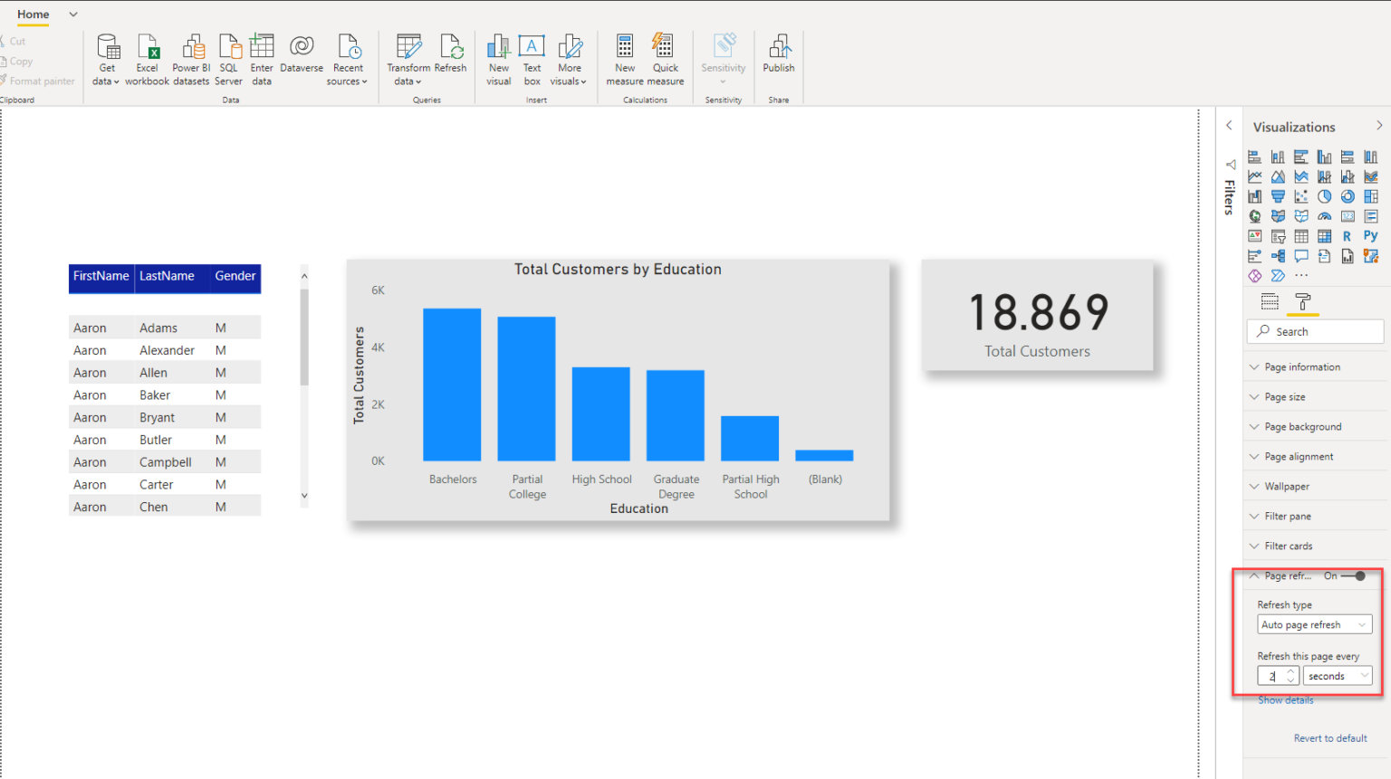Select the Gauge visualization icon
Viewport: 1391px width, 779px height.
click(x=1324, y=216)
